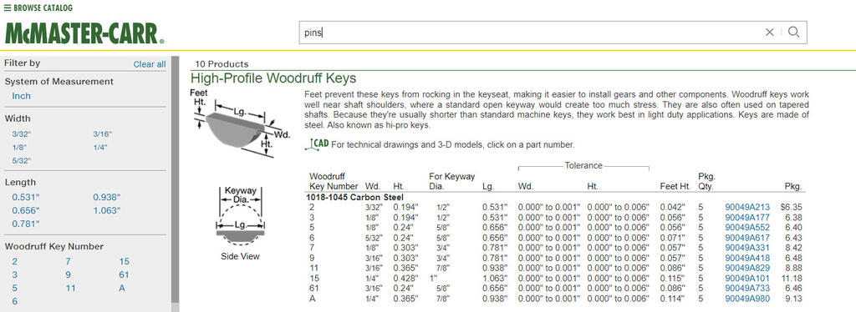Open part number 90049A733
856x312 pixels.
tap(747, 289)
